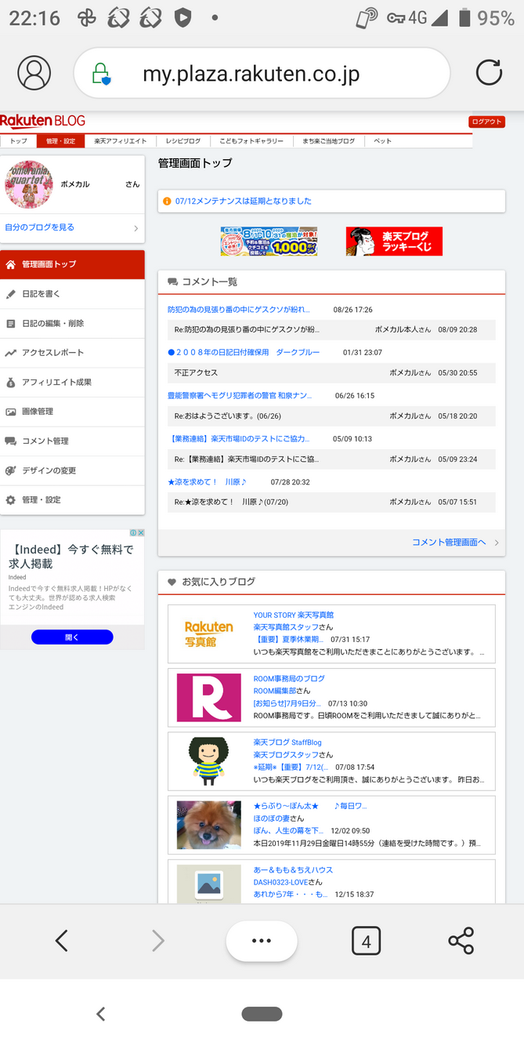Click the Indeed ad 開く button
The image size is (524, 1049).
point(72,637)
